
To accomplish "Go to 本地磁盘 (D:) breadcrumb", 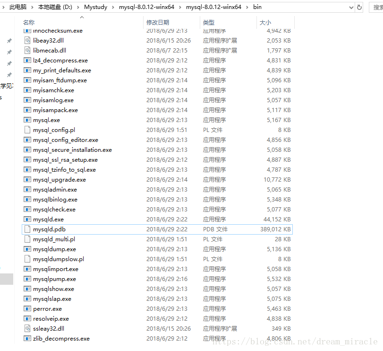I will pyautogui.click(x=55, y=7).
